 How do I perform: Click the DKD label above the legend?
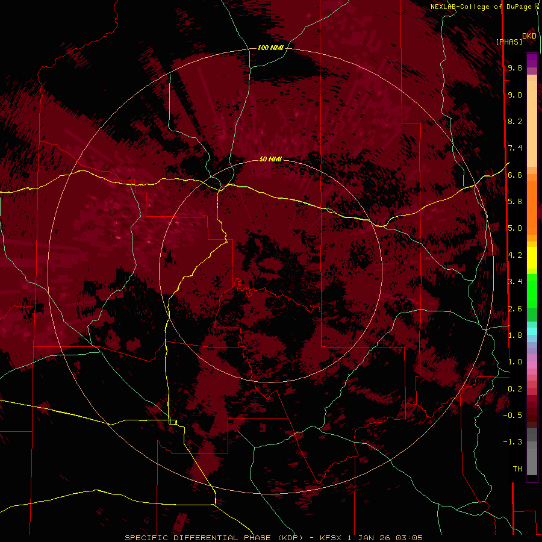tap(529, 36)
